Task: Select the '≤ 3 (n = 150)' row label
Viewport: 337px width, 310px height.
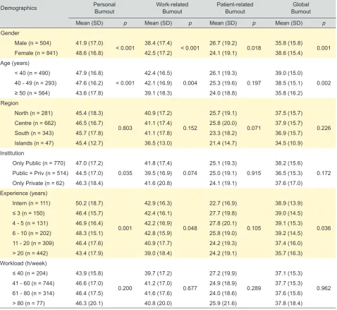Action: click(x=28, y=213)
